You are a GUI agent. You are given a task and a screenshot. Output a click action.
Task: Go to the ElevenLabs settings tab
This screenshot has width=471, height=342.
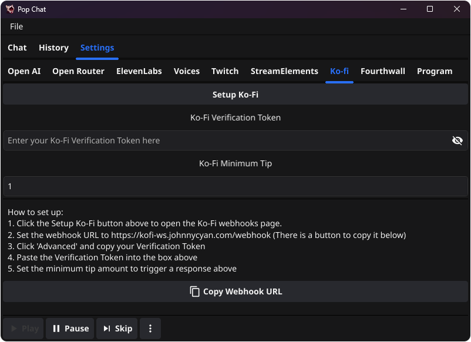coord(139,71)
